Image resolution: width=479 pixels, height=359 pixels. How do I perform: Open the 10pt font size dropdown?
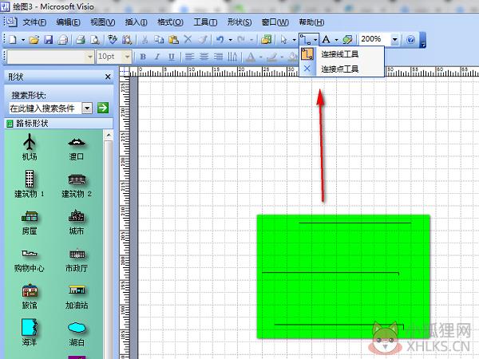[126, 57]
